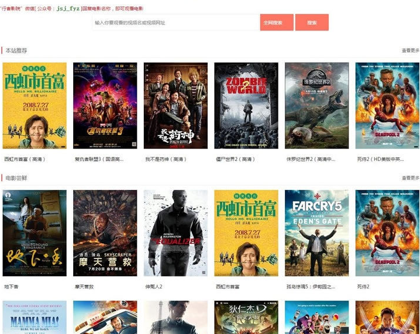
Task: Open the 侏罗纪世界2 dinosaur poster
Action: [317, 105]
